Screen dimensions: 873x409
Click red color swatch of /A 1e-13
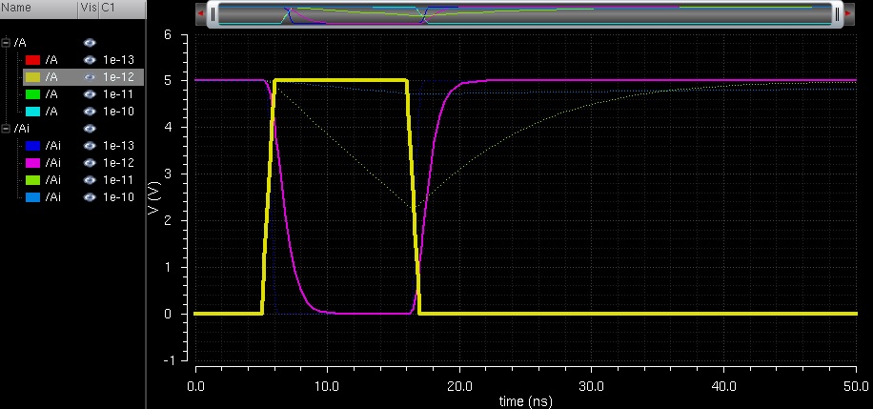31,60
